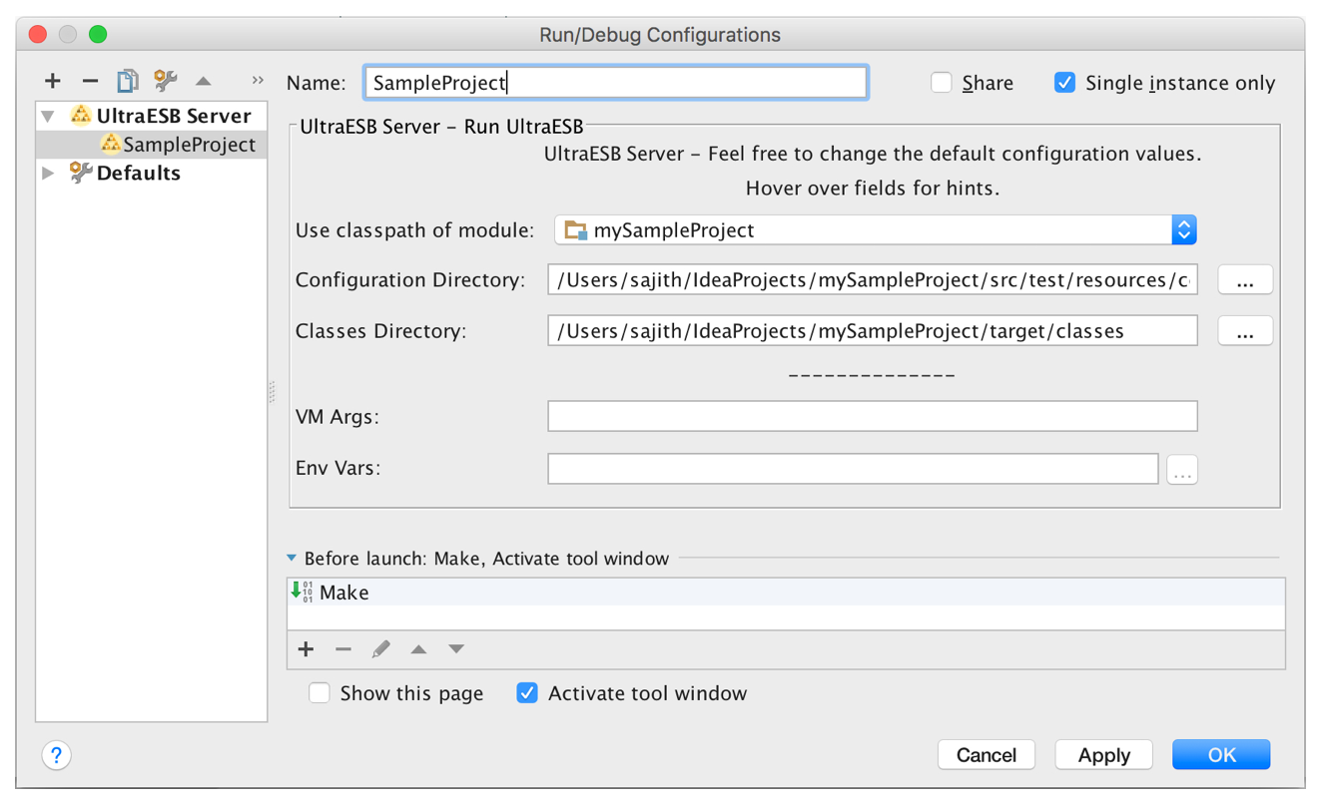This screenshot has width=1330, height=806.
Task: Click the VM Args input field
Action: point(873,417)
